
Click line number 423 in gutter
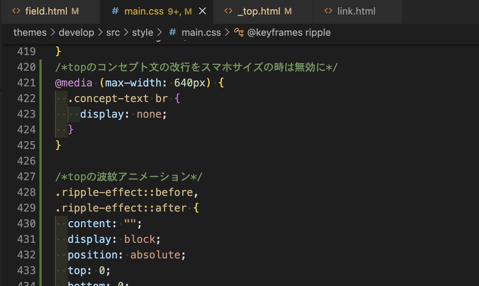[26, 114]
